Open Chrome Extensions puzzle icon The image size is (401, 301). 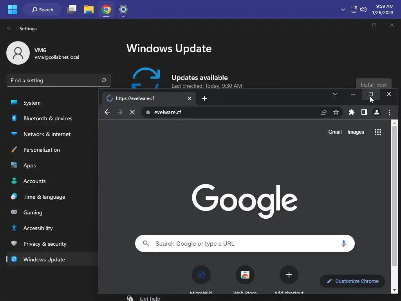(352, 112)
